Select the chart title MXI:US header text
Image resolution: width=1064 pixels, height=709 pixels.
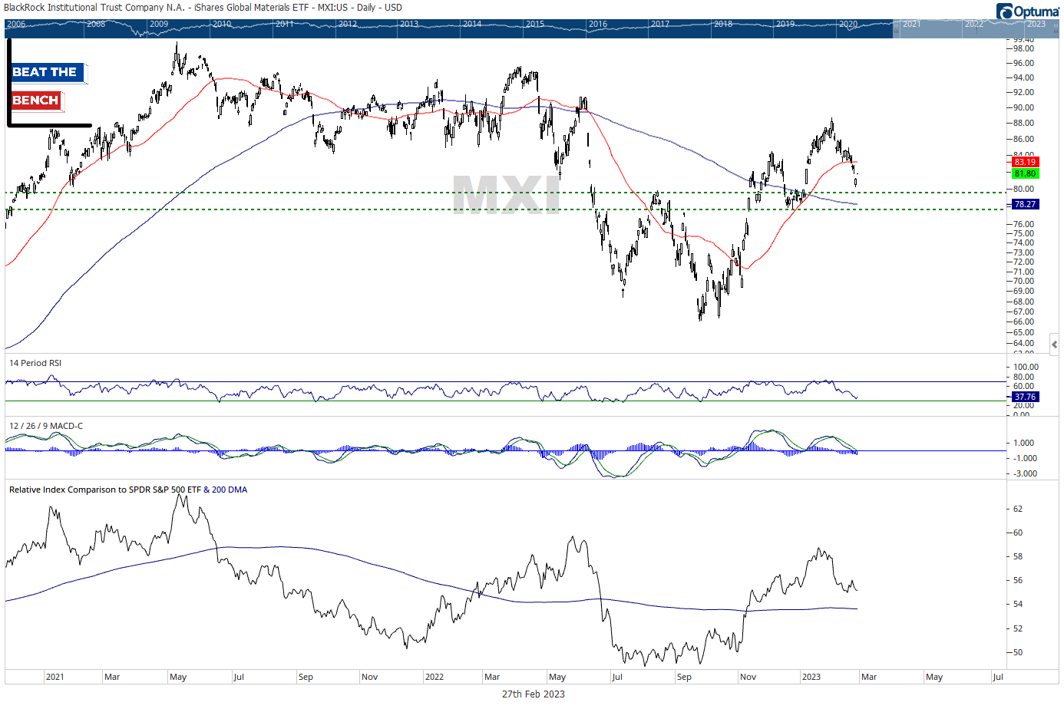pos(203,7)
